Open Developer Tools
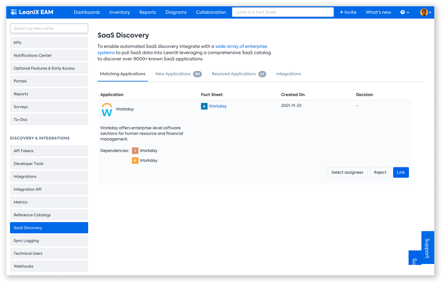443x284 pixels. [x=49, y=164]
